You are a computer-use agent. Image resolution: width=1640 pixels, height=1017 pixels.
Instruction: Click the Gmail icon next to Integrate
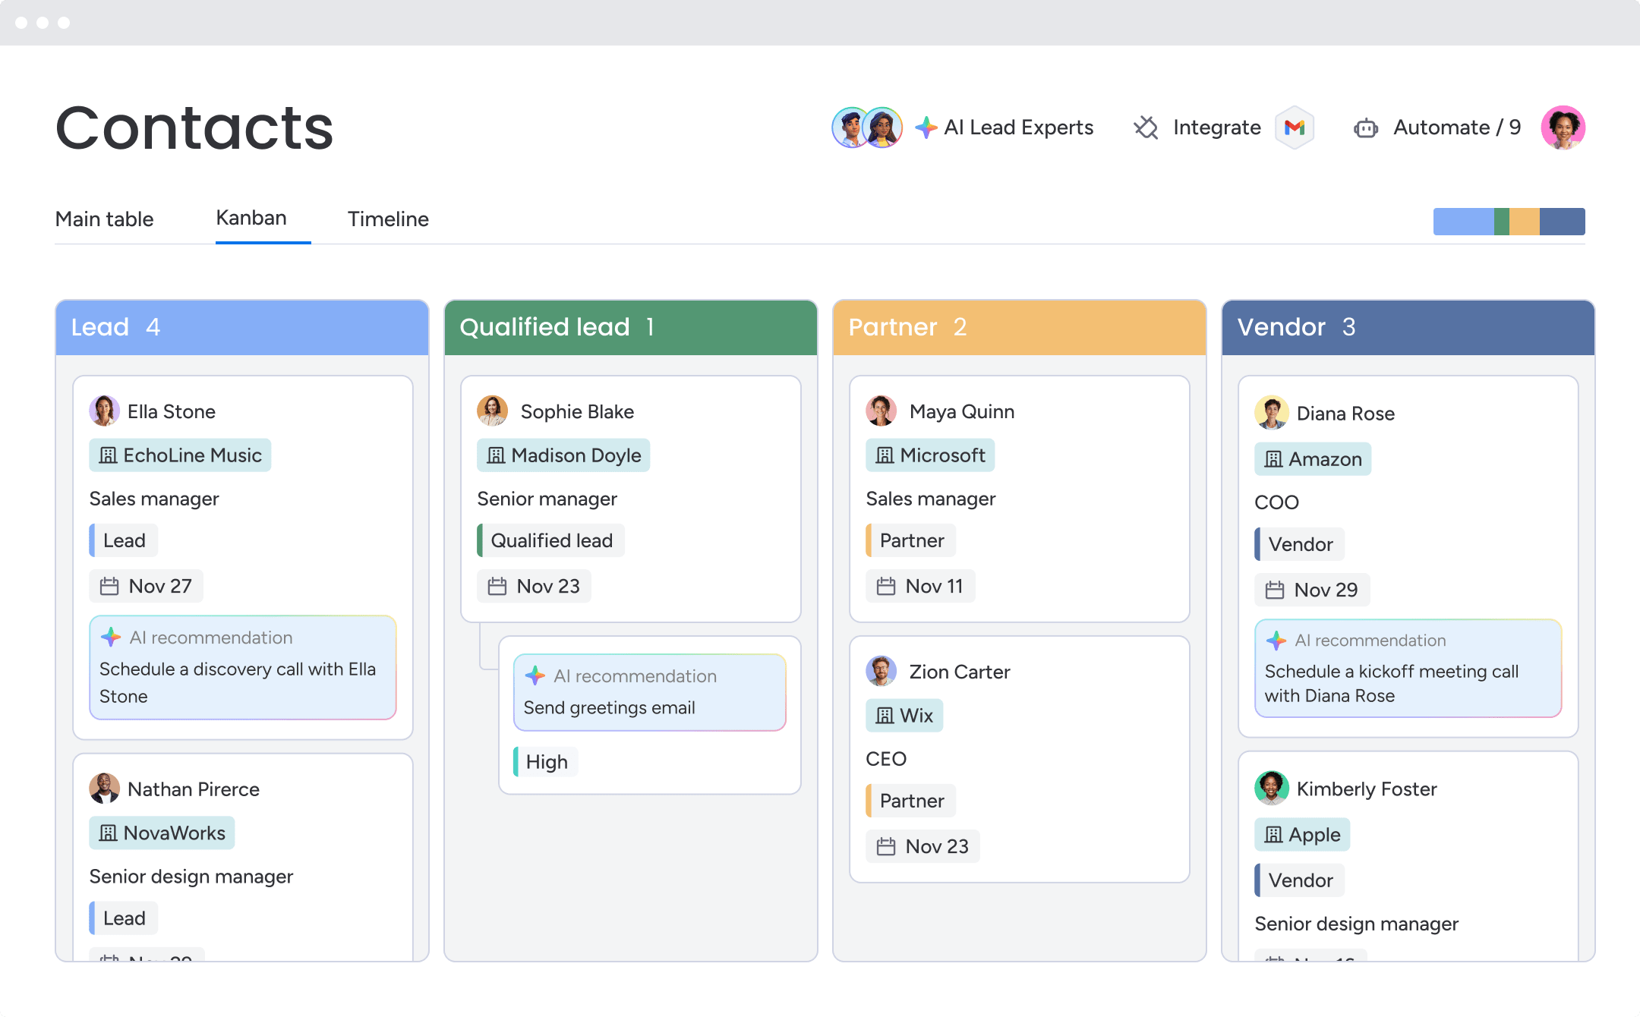1295,128
